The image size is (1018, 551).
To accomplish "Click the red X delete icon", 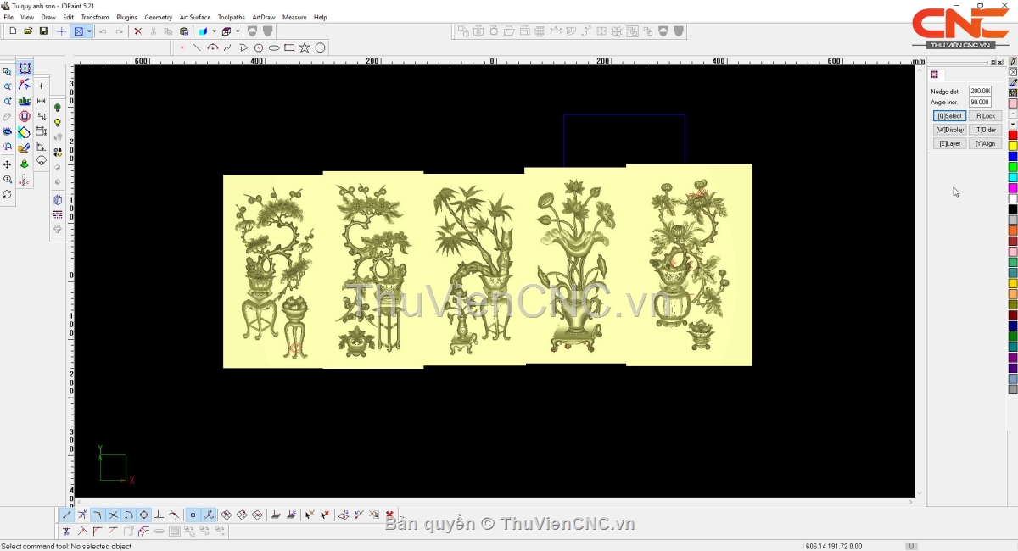I will click(x=137, y=31).
